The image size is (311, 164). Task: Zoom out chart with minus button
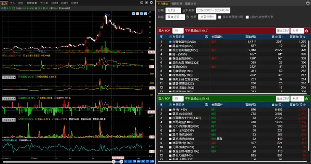126,161
